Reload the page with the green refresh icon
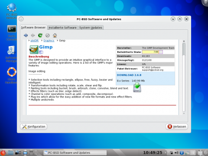This screenshot has width=208, height=156. click(40, 35)
